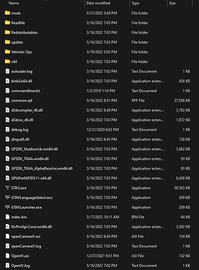Sort by the Type column header
The width and height of the screenshot is (199, 270).
[135, 3]
